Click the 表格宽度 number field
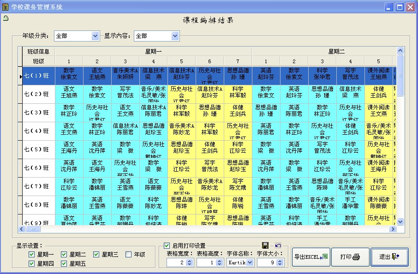 pyautogui.click(x=177, y=262)
